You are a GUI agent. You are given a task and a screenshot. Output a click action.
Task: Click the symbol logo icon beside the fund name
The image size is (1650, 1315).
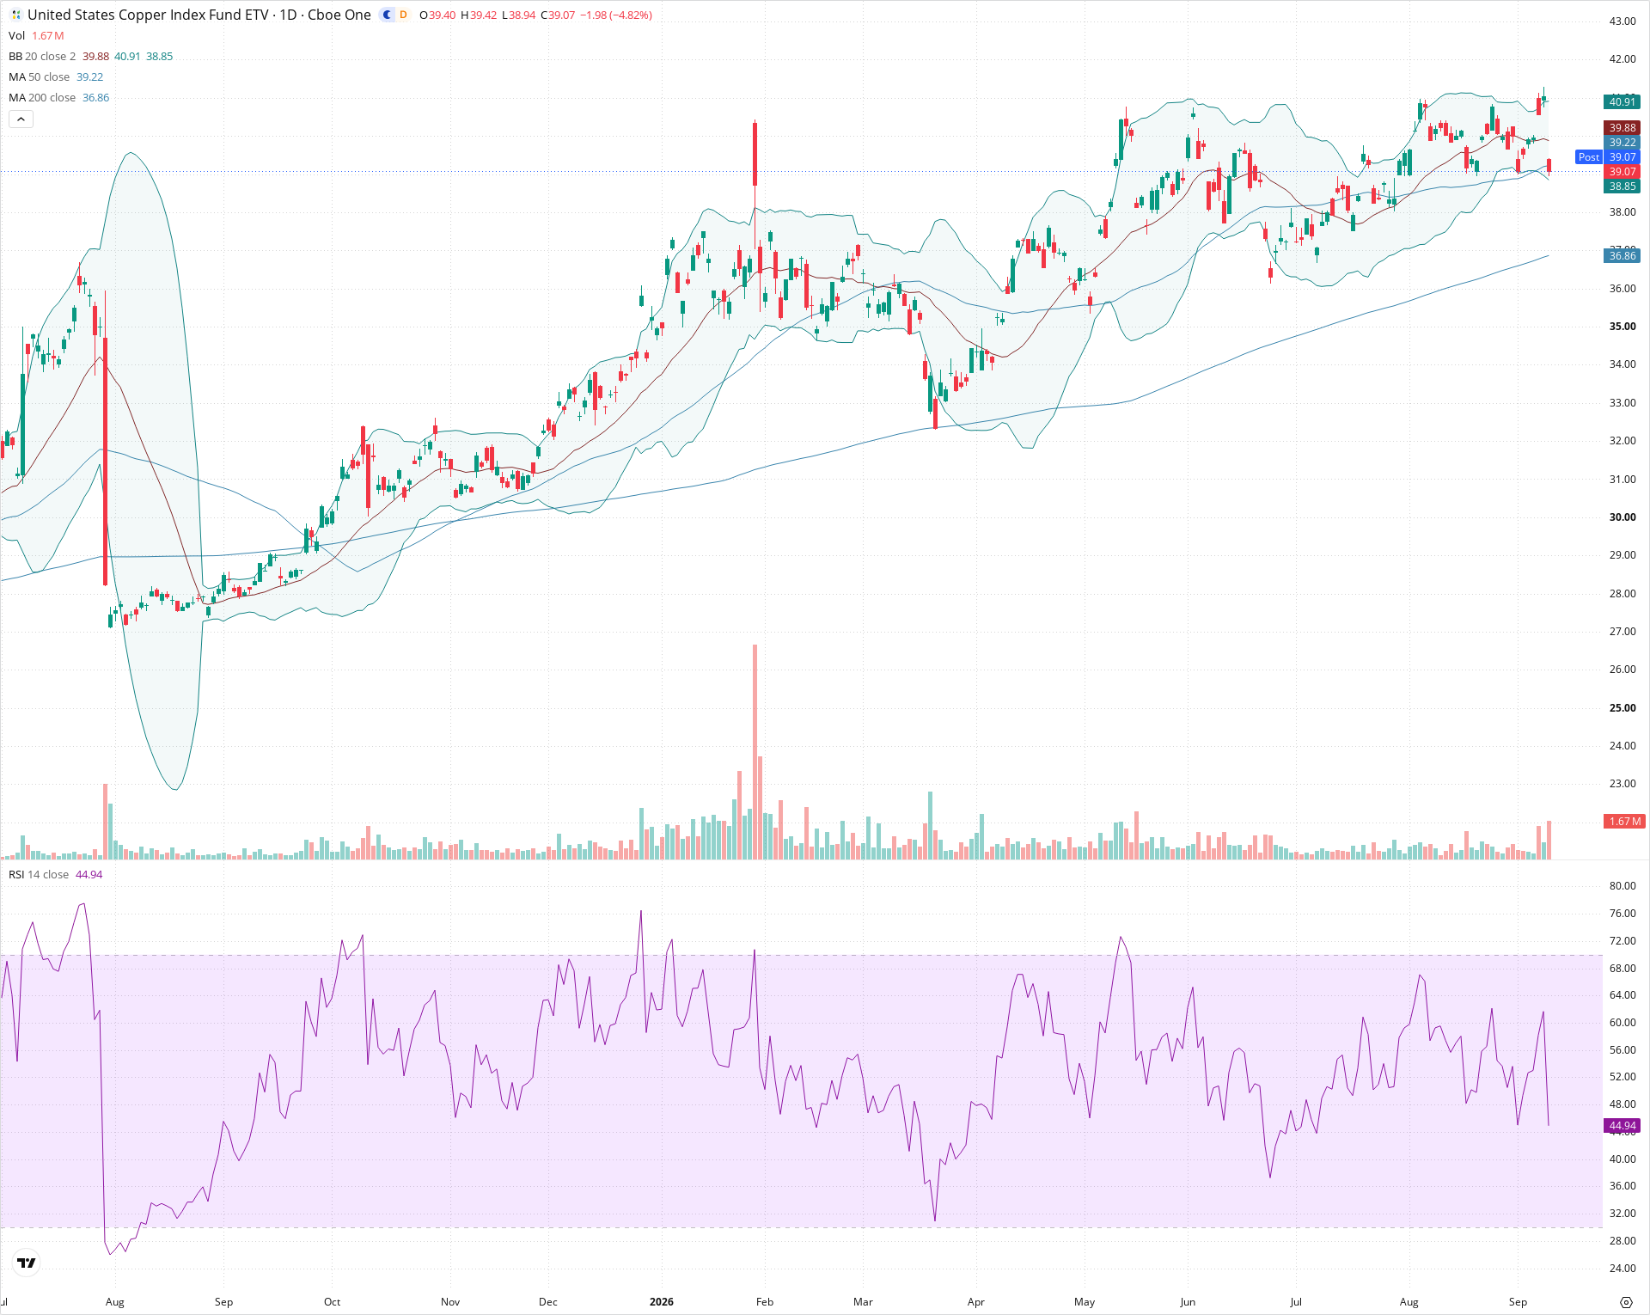coord(16,15)
